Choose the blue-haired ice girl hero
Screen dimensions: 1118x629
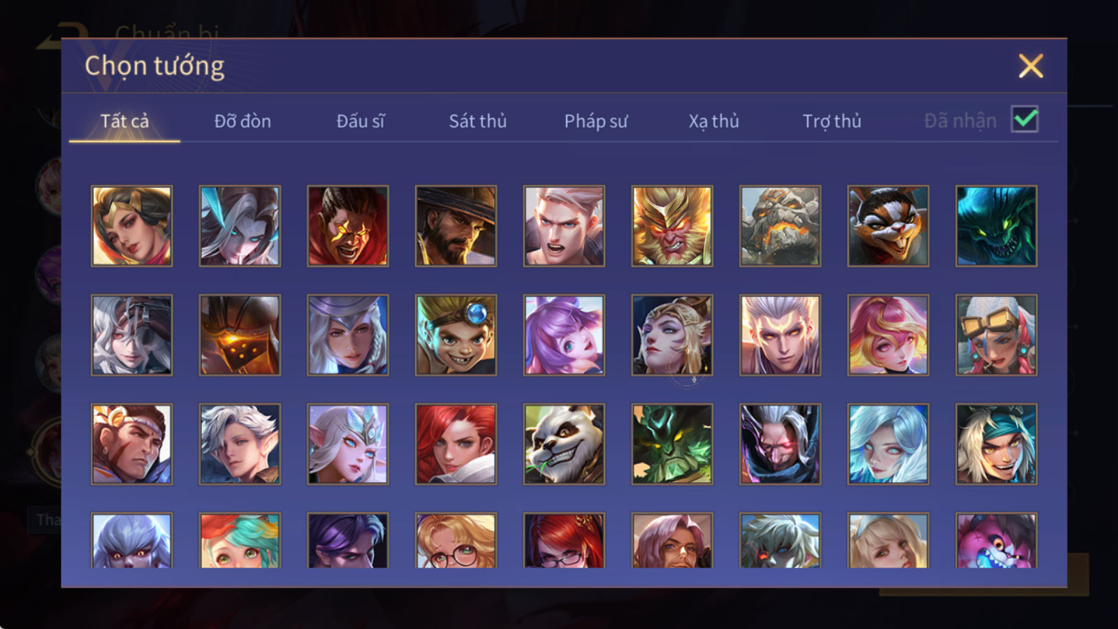(x=888, y=444)
